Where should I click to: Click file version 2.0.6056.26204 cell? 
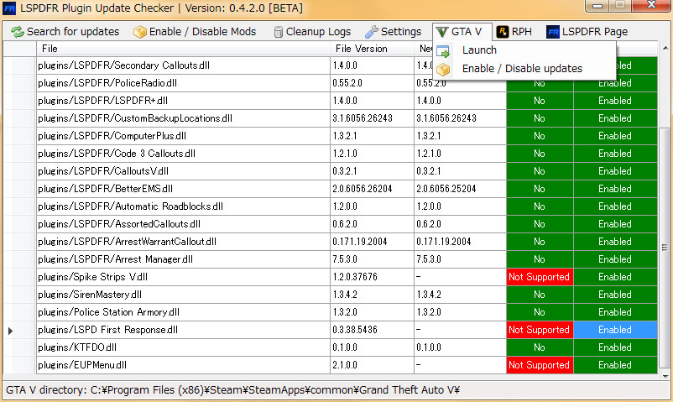point(372,189)
